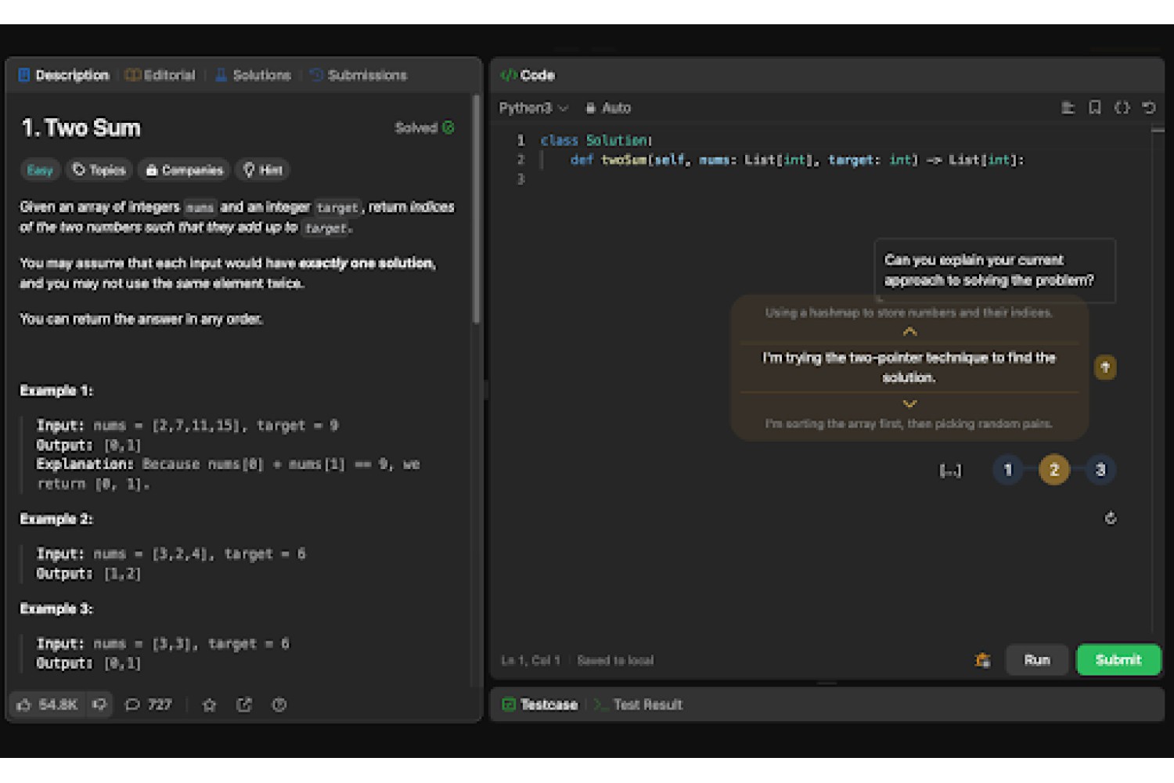Send selected answer with arrow button
Viewport: 1174px width, 783px height.
[x=1105, y=367]
